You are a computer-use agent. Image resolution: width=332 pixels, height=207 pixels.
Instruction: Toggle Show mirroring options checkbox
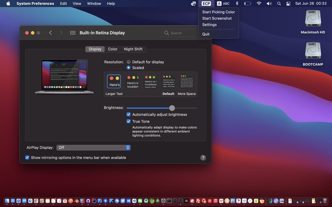coord(27,157)
